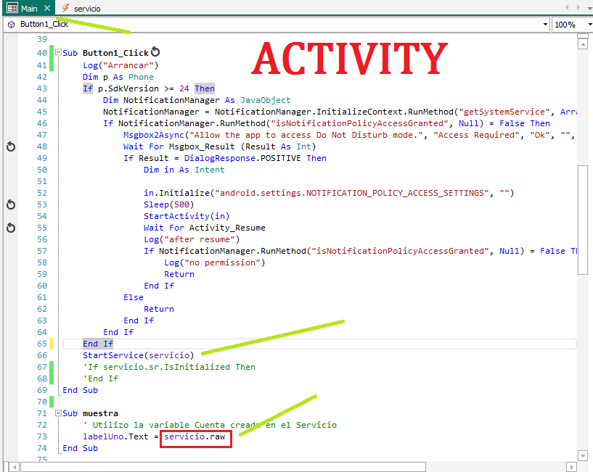The image size is (593, 472).
Task: Click the 'Dim p As Phone' line
Action: [x=118, y=77]
